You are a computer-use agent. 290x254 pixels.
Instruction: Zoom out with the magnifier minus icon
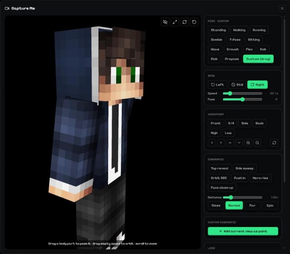click(257, 143)
